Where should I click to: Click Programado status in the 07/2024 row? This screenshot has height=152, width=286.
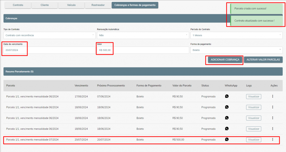click(208, 140)
